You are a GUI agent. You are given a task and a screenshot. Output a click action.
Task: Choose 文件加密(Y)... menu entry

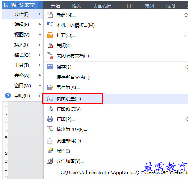click(116, 161)
